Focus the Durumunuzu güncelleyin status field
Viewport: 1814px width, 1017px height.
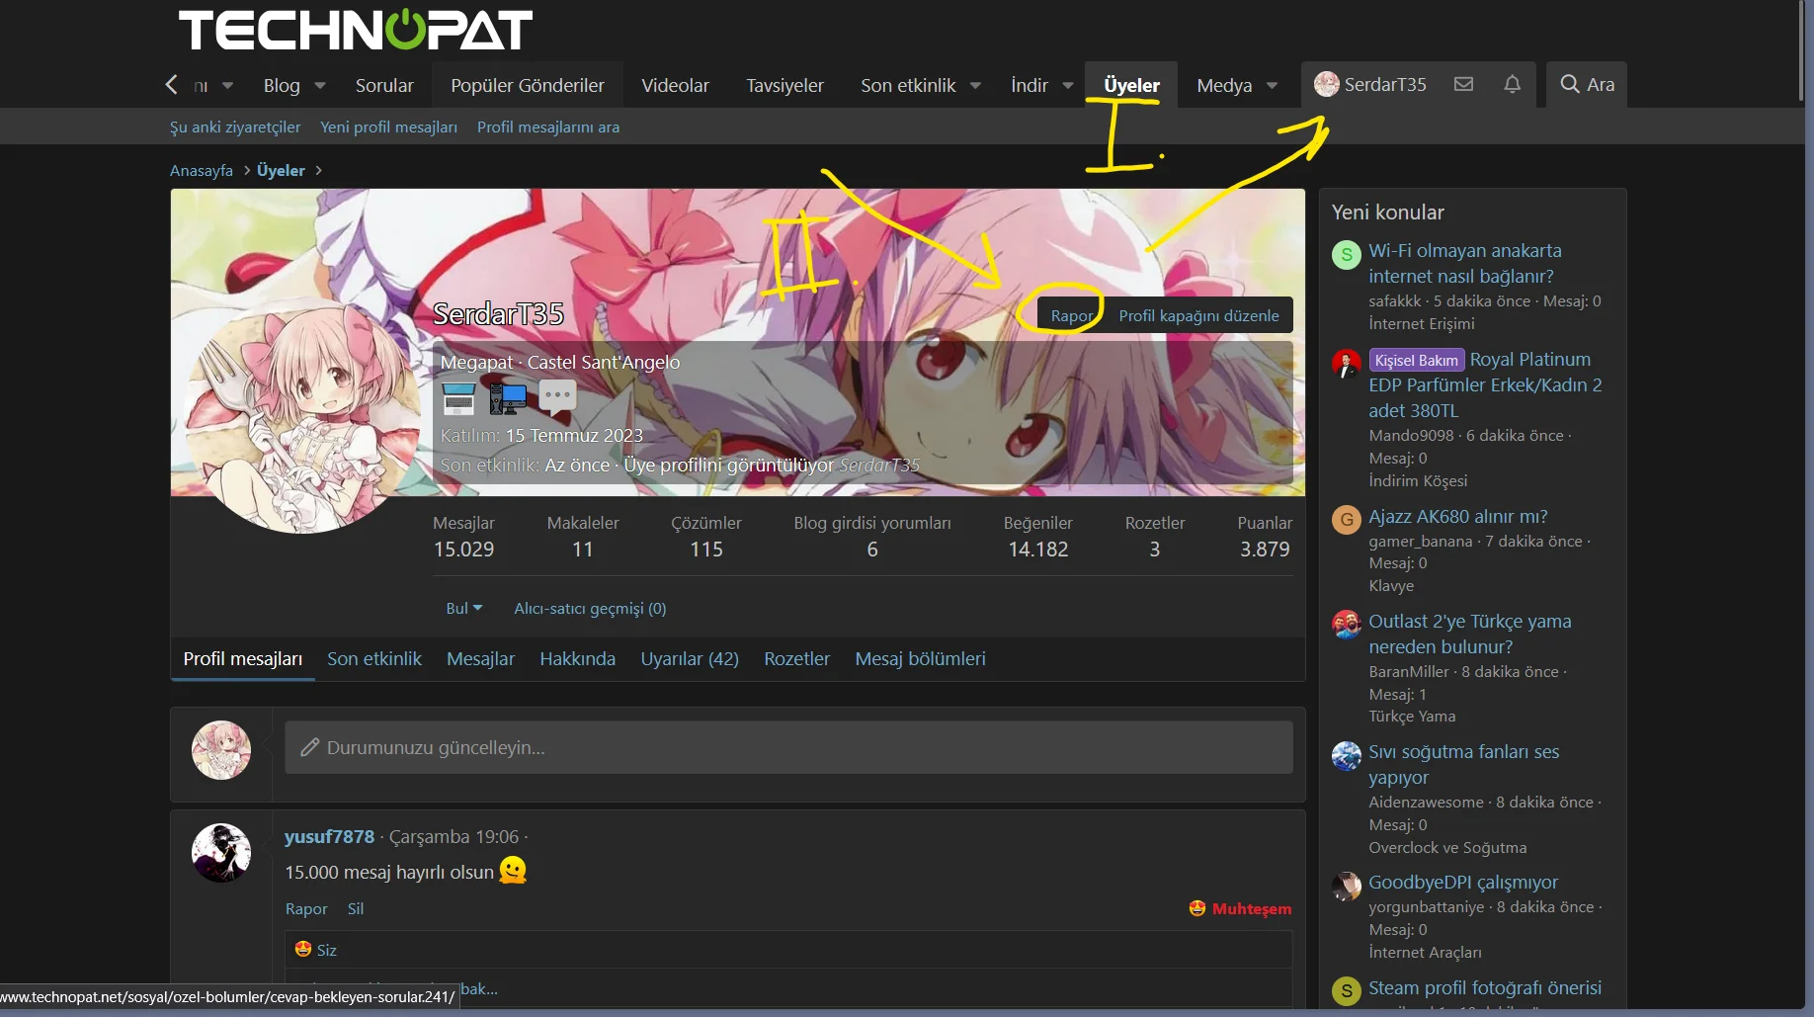point(788,748)
